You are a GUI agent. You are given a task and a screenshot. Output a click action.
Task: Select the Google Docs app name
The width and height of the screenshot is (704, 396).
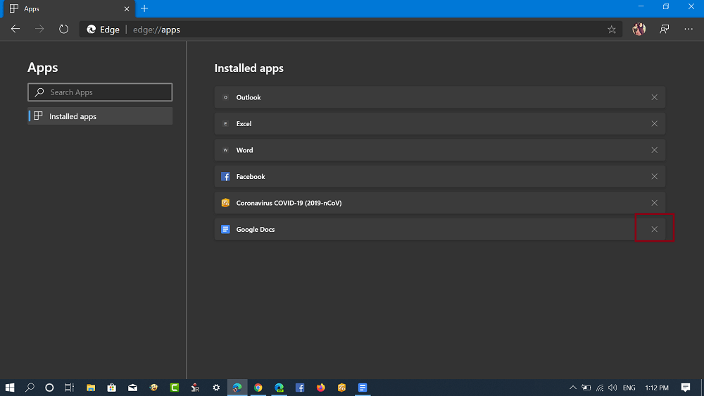[256, 229]
